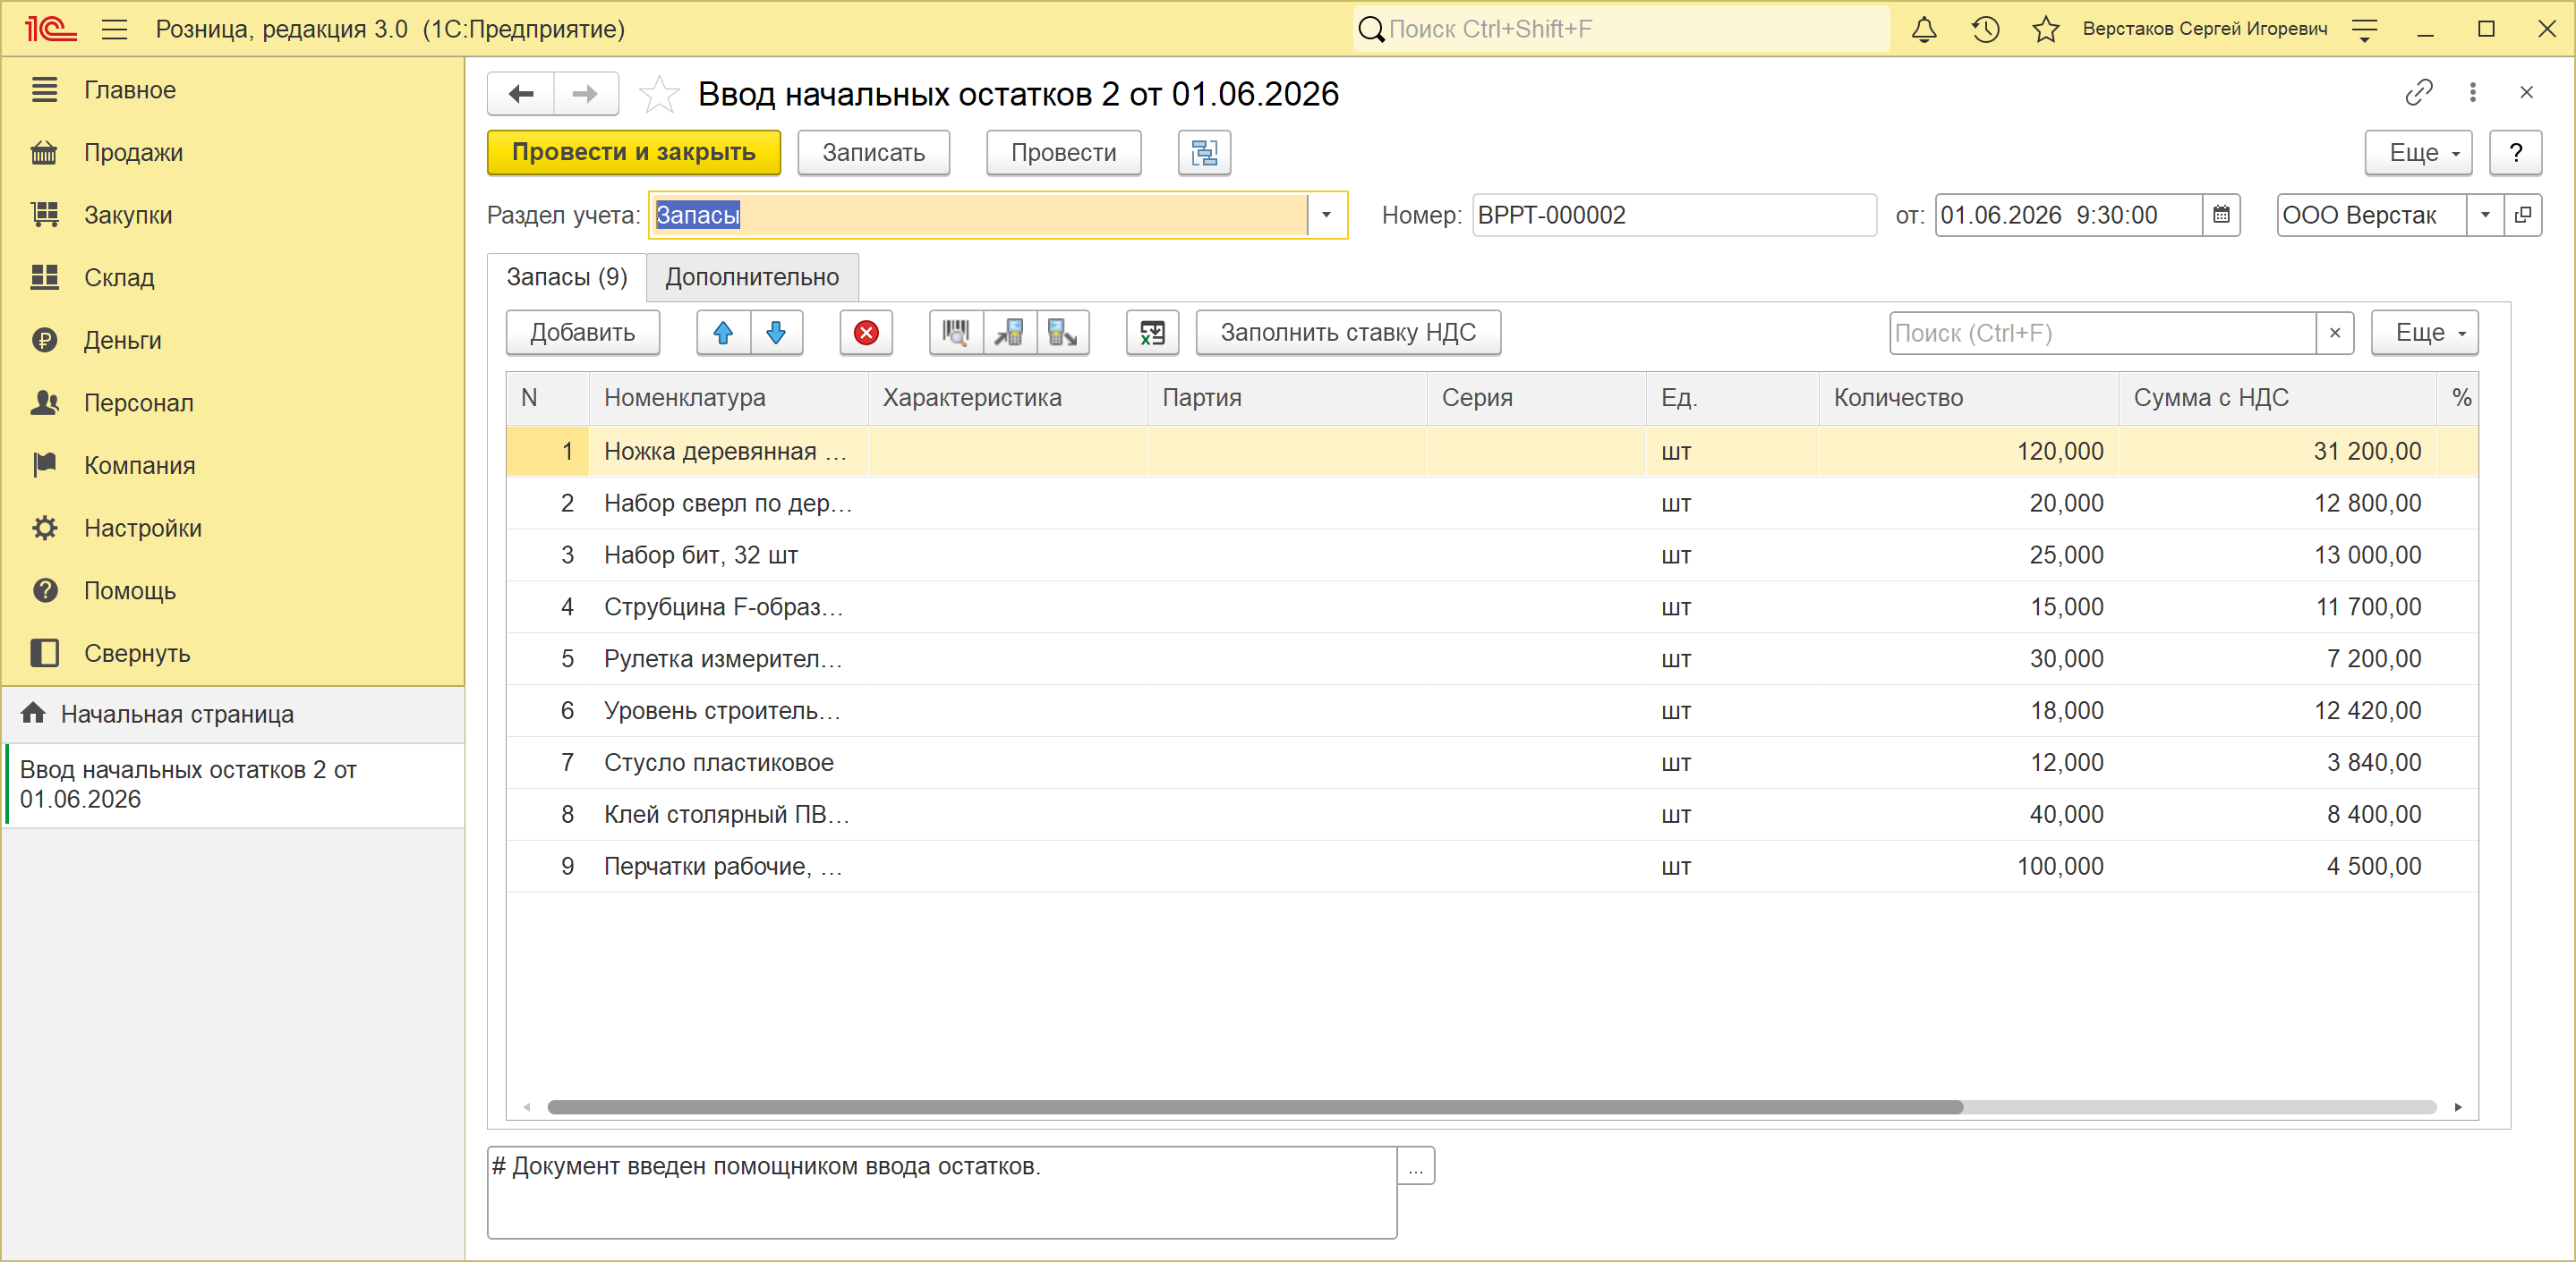The image size is (2576, 1262).
Task: Click the Раздел учета field
Action: (x=979, y=215)
